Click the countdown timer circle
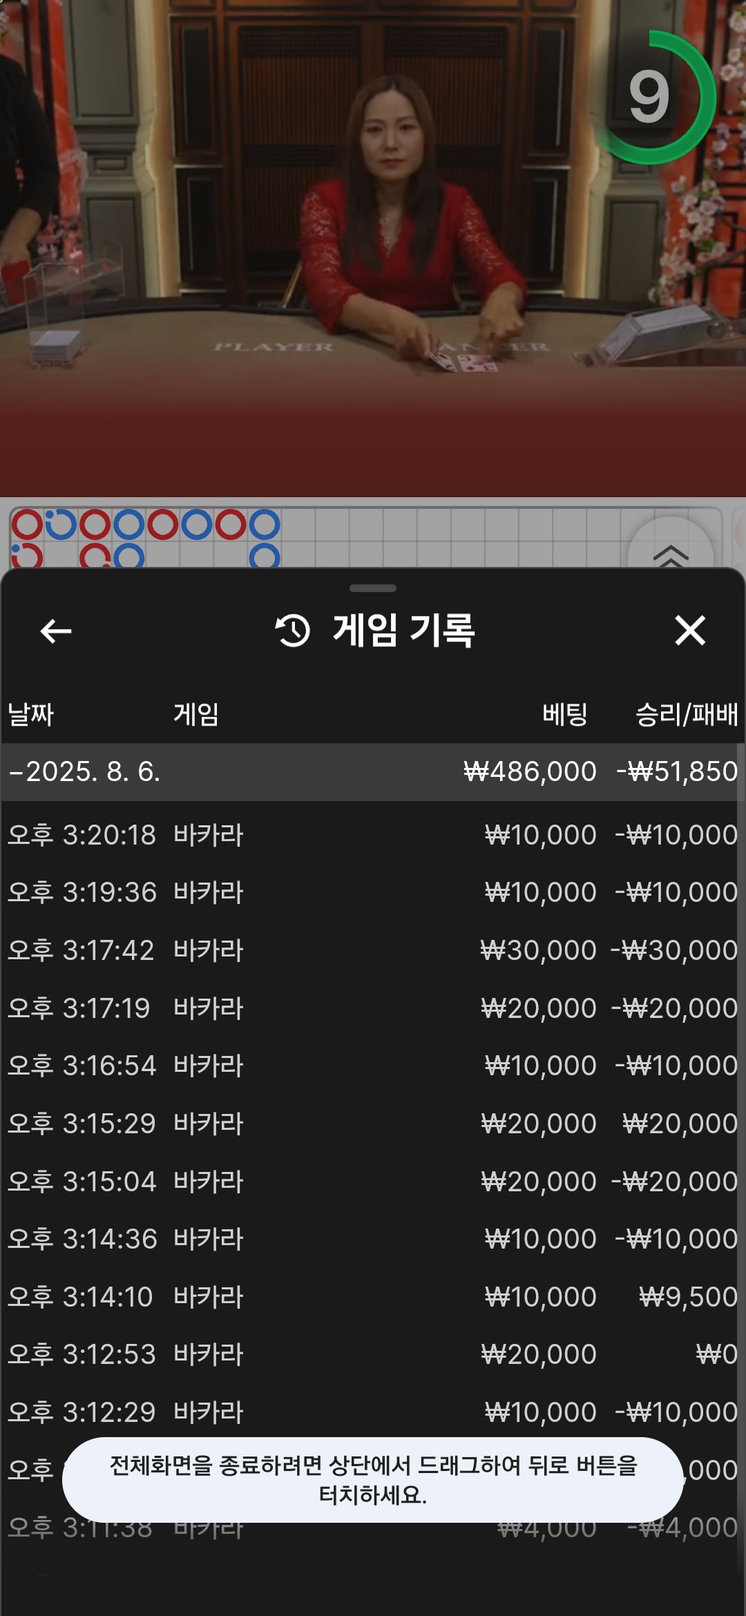746x1616 pixels. 650,97
